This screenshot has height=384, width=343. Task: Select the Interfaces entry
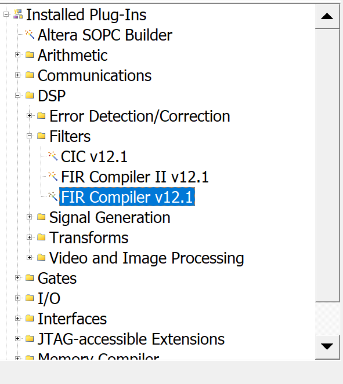[72, 319]
